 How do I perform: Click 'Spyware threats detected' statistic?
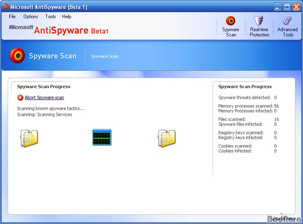click(x=247, y=98)
